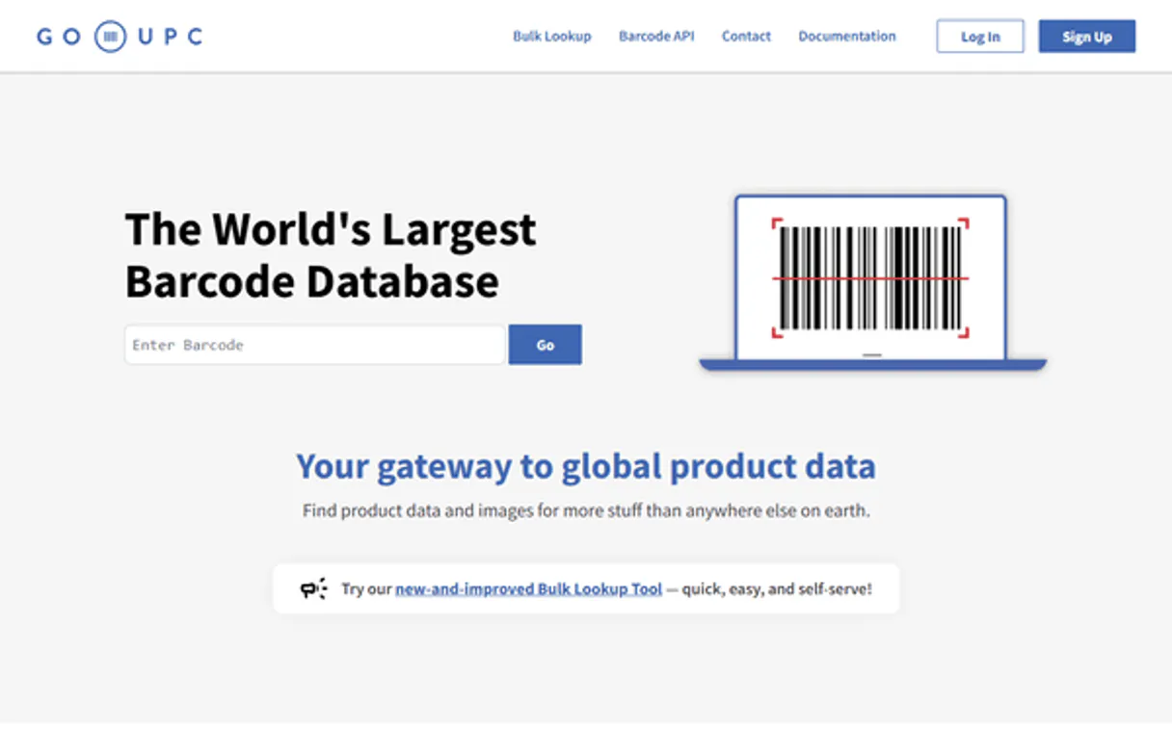Click the red scan line across the barcode
Screen dimensions: 1172x732
[870, 278]
